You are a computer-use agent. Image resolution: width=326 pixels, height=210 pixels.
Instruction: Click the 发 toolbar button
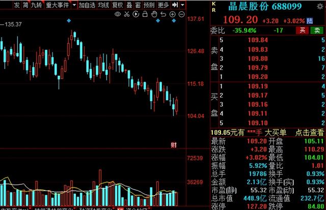[17, 5]
